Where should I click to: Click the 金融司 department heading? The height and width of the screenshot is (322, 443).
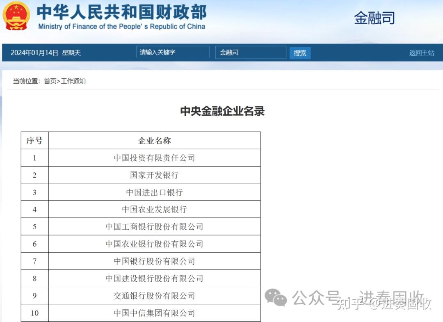tap(374, 18)
